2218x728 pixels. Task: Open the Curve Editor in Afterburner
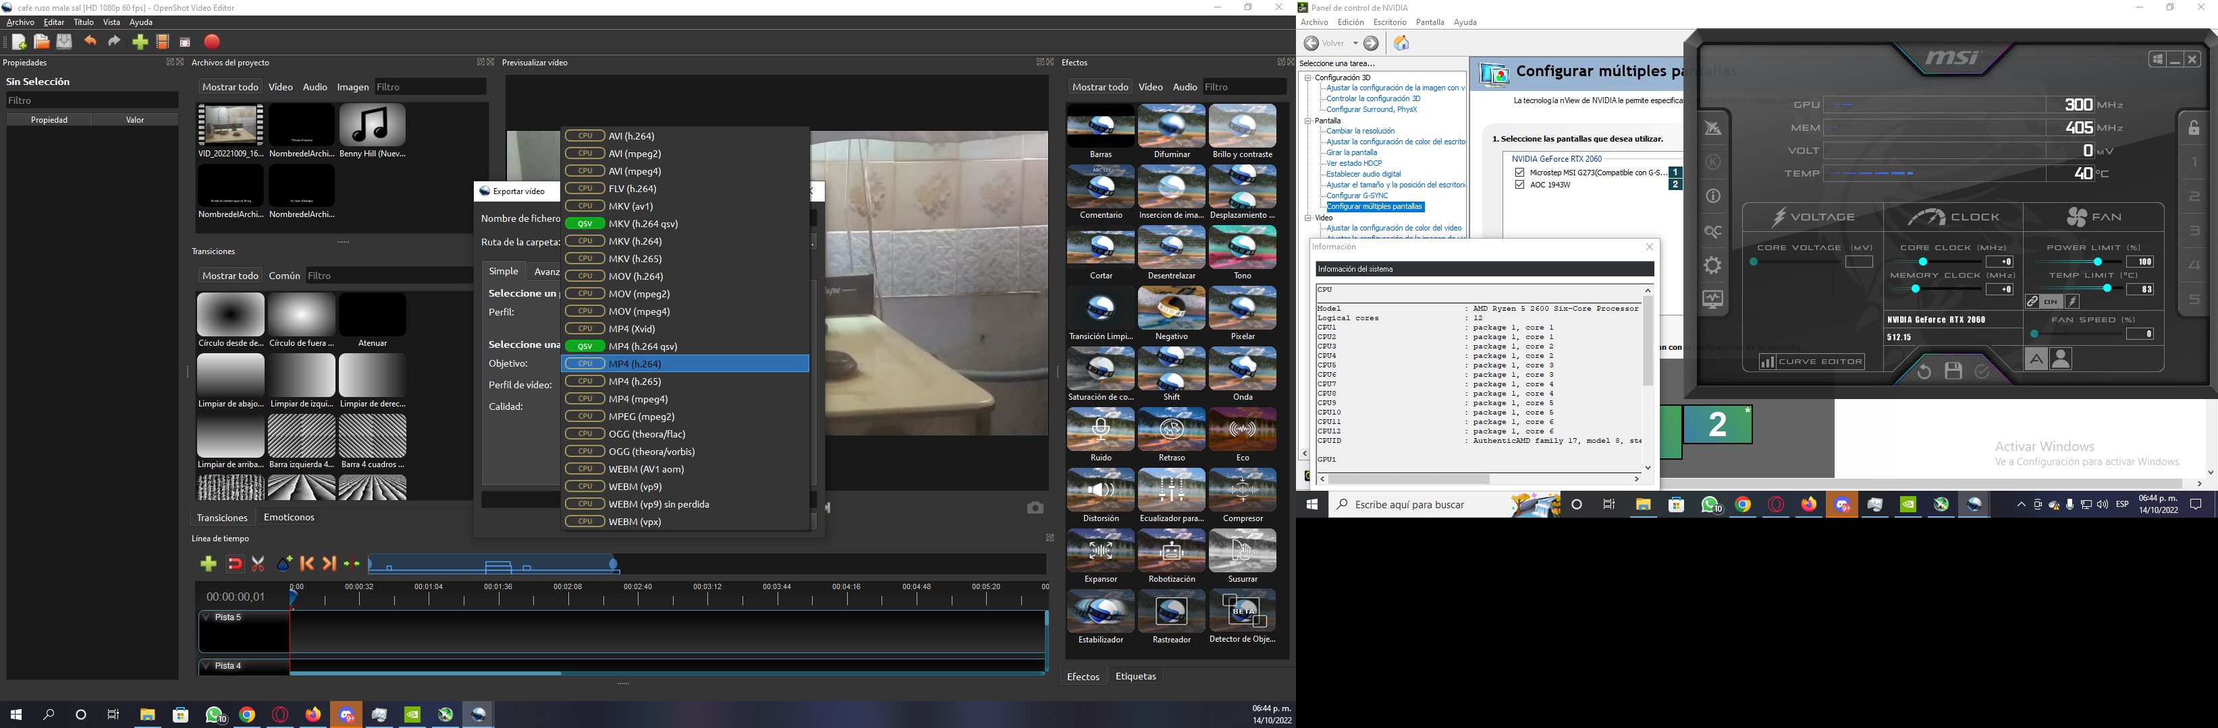(x=1812, y=362)
